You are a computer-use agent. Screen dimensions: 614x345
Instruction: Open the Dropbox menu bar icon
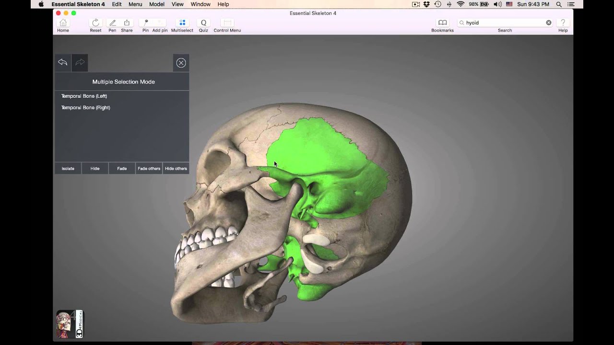point(426,4)
